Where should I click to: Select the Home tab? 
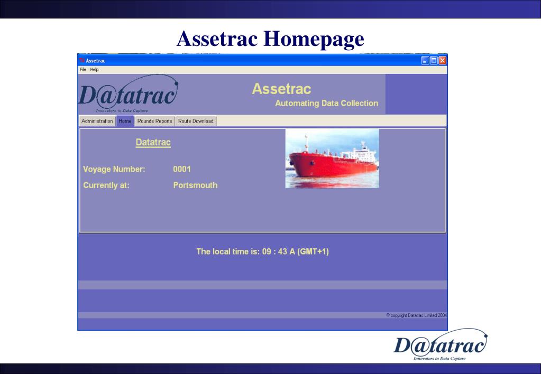coord(125,121)
